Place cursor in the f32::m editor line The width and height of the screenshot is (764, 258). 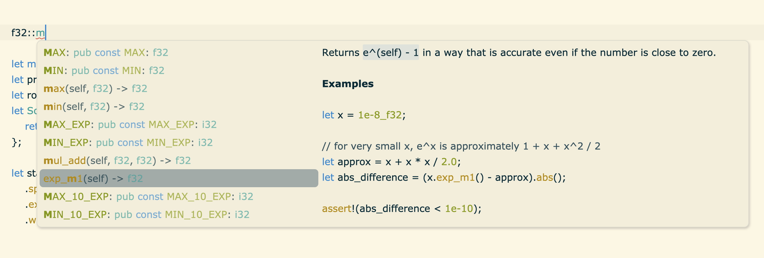pos(28,32)
